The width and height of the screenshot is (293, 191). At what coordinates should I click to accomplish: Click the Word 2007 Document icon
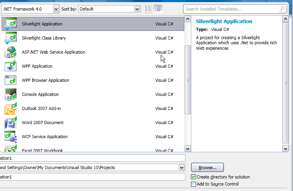pos(11,123)
